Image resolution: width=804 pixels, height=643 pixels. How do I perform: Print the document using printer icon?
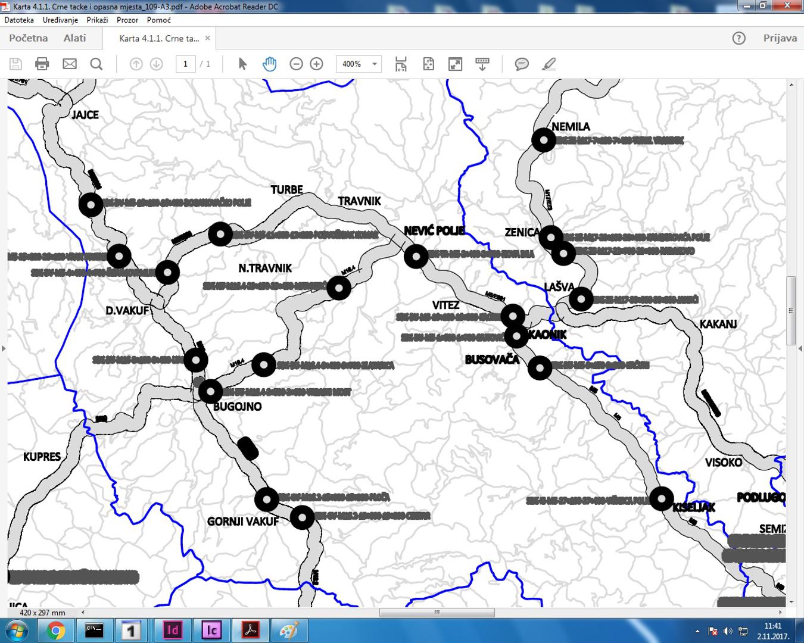pyautogui.click(x=42, y=64)
